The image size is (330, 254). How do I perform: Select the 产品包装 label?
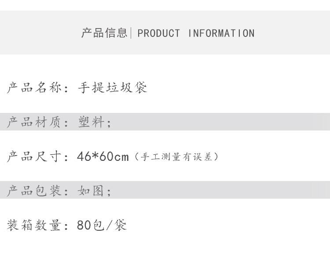pyautogui.click(x=34, y=191)
